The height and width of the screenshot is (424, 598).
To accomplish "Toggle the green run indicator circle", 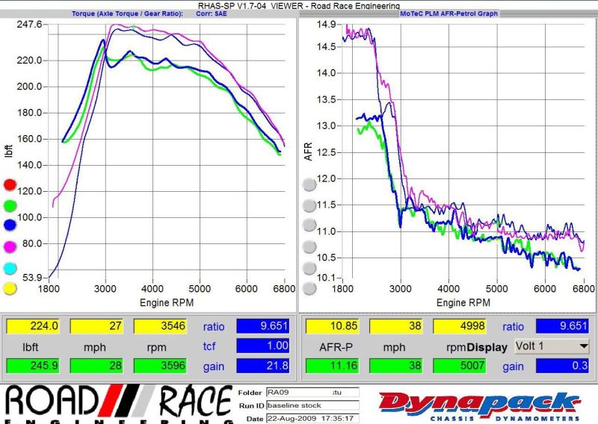I will [10, 205].
